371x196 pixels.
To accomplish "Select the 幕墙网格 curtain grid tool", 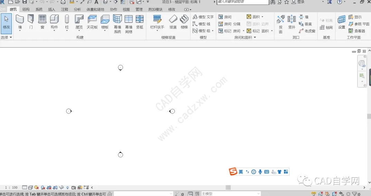I will click(129, 24).
